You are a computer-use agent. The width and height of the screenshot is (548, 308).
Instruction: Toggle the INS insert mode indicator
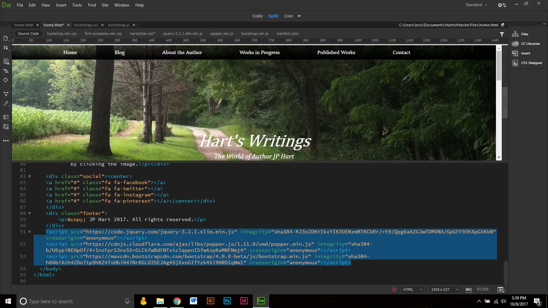(x=469, y=290)
